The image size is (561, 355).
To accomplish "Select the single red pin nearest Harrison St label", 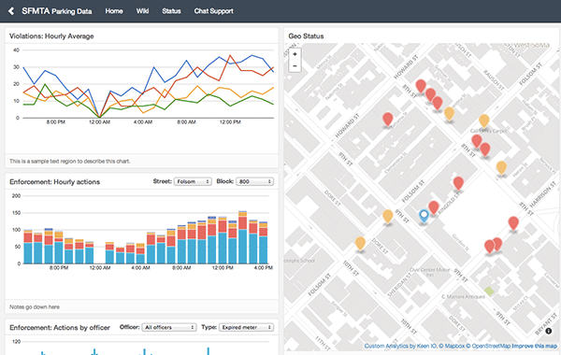I will (513, 223).
